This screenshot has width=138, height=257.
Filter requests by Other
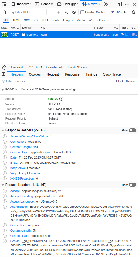[101, 20]
